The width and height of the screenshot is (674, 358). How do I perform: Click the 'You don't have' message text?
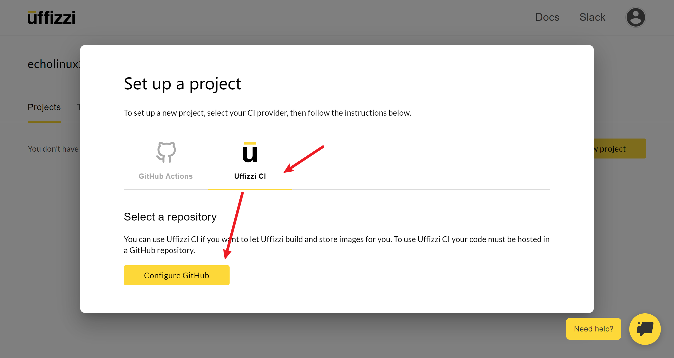53,149
